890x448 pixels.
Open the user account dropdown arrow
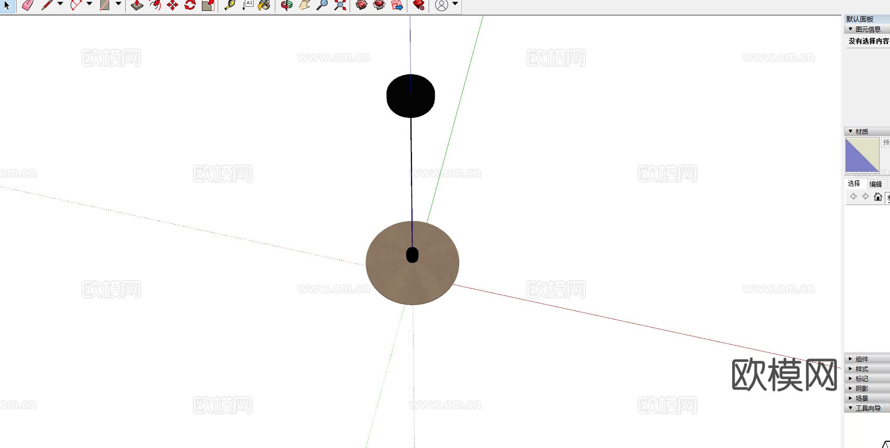point(455,4)
